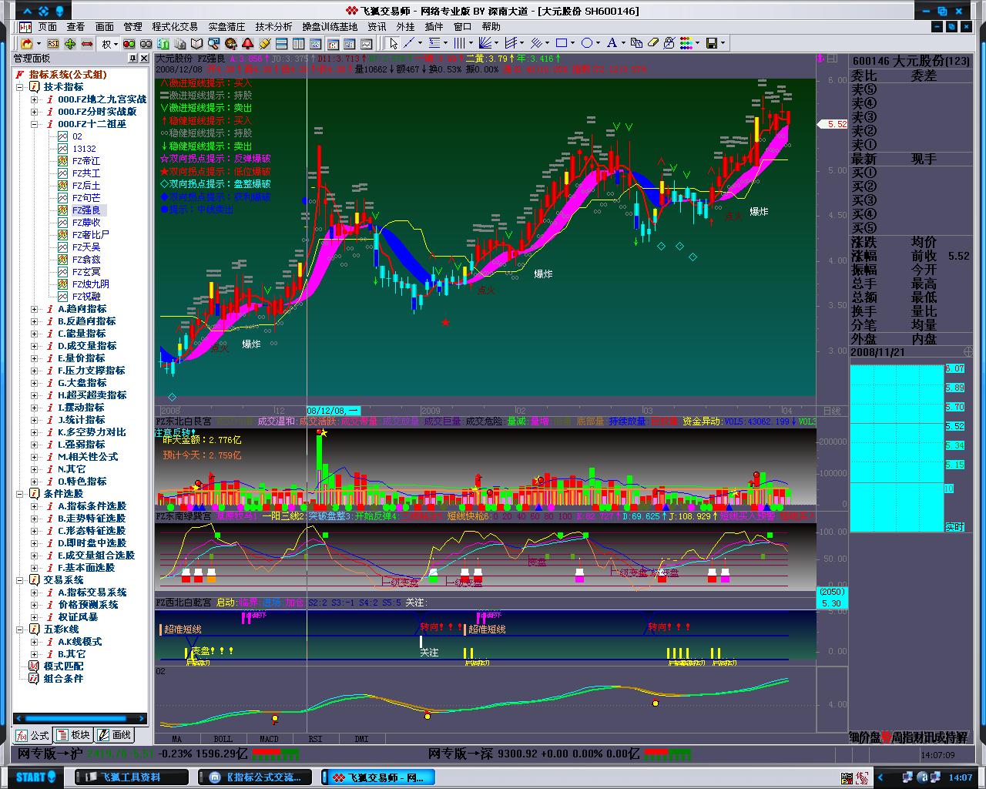The height and width of the screenshot is (789, 986).
Task: Click the 日线 period button
Action: tap(832, 411)
